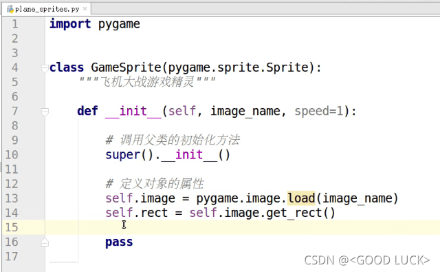Click 'get_rect' on line 14
This screenshot has width=440, height=272.
(x=294, y=213)
